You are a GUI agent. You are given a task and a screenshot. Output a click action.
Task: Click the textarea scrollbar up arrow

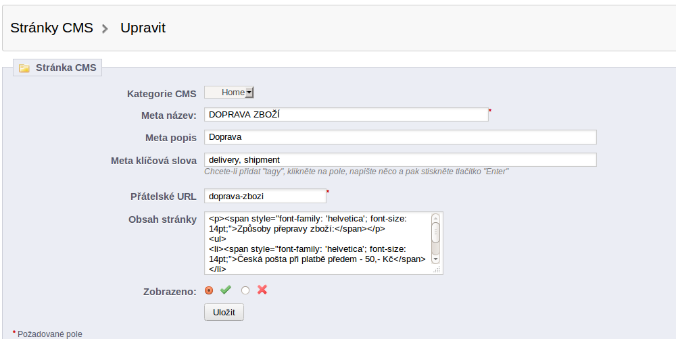pos(435,218)
